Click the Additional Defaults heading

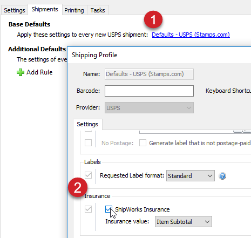pyautogui.click(x=37, y=49)
